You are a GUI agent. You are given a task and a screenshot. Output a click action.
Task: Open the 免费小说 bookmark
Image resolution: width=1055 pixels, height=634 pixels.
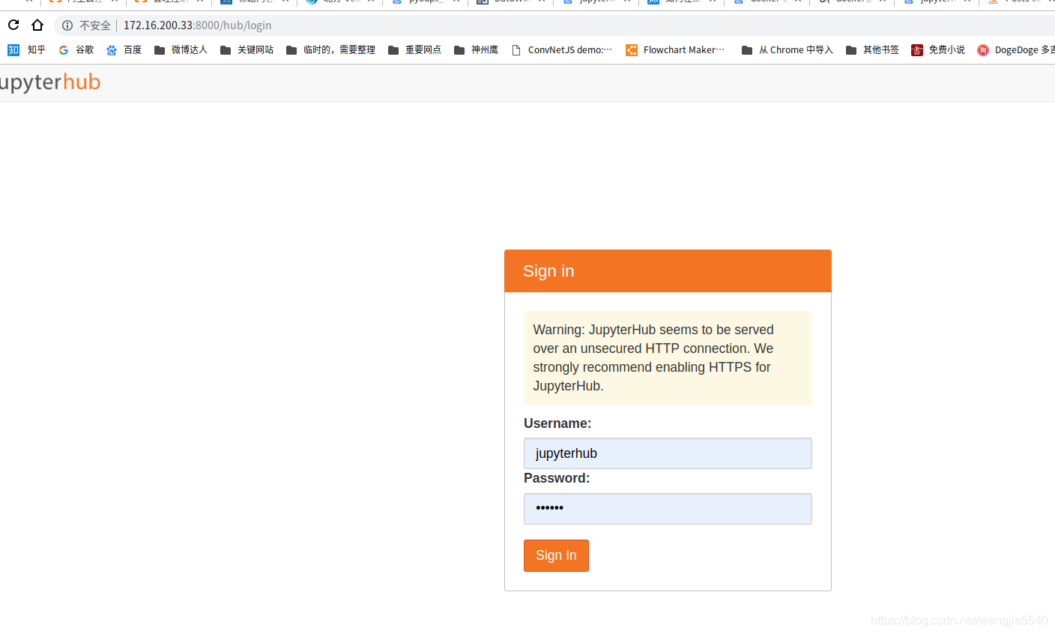[938, 50]
